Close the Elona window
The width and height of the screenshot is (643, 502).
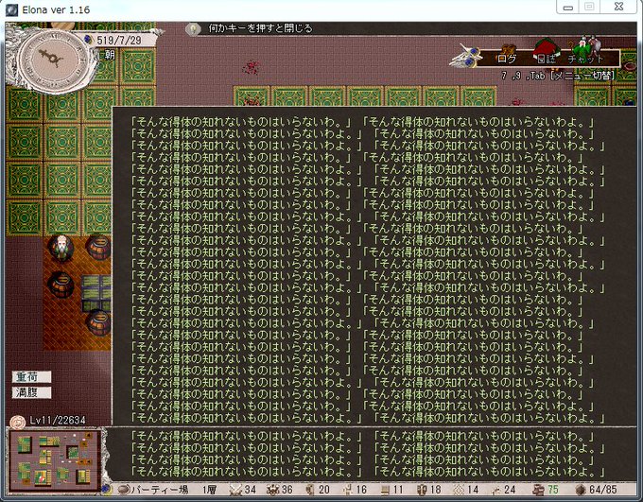tap(619, 7)
